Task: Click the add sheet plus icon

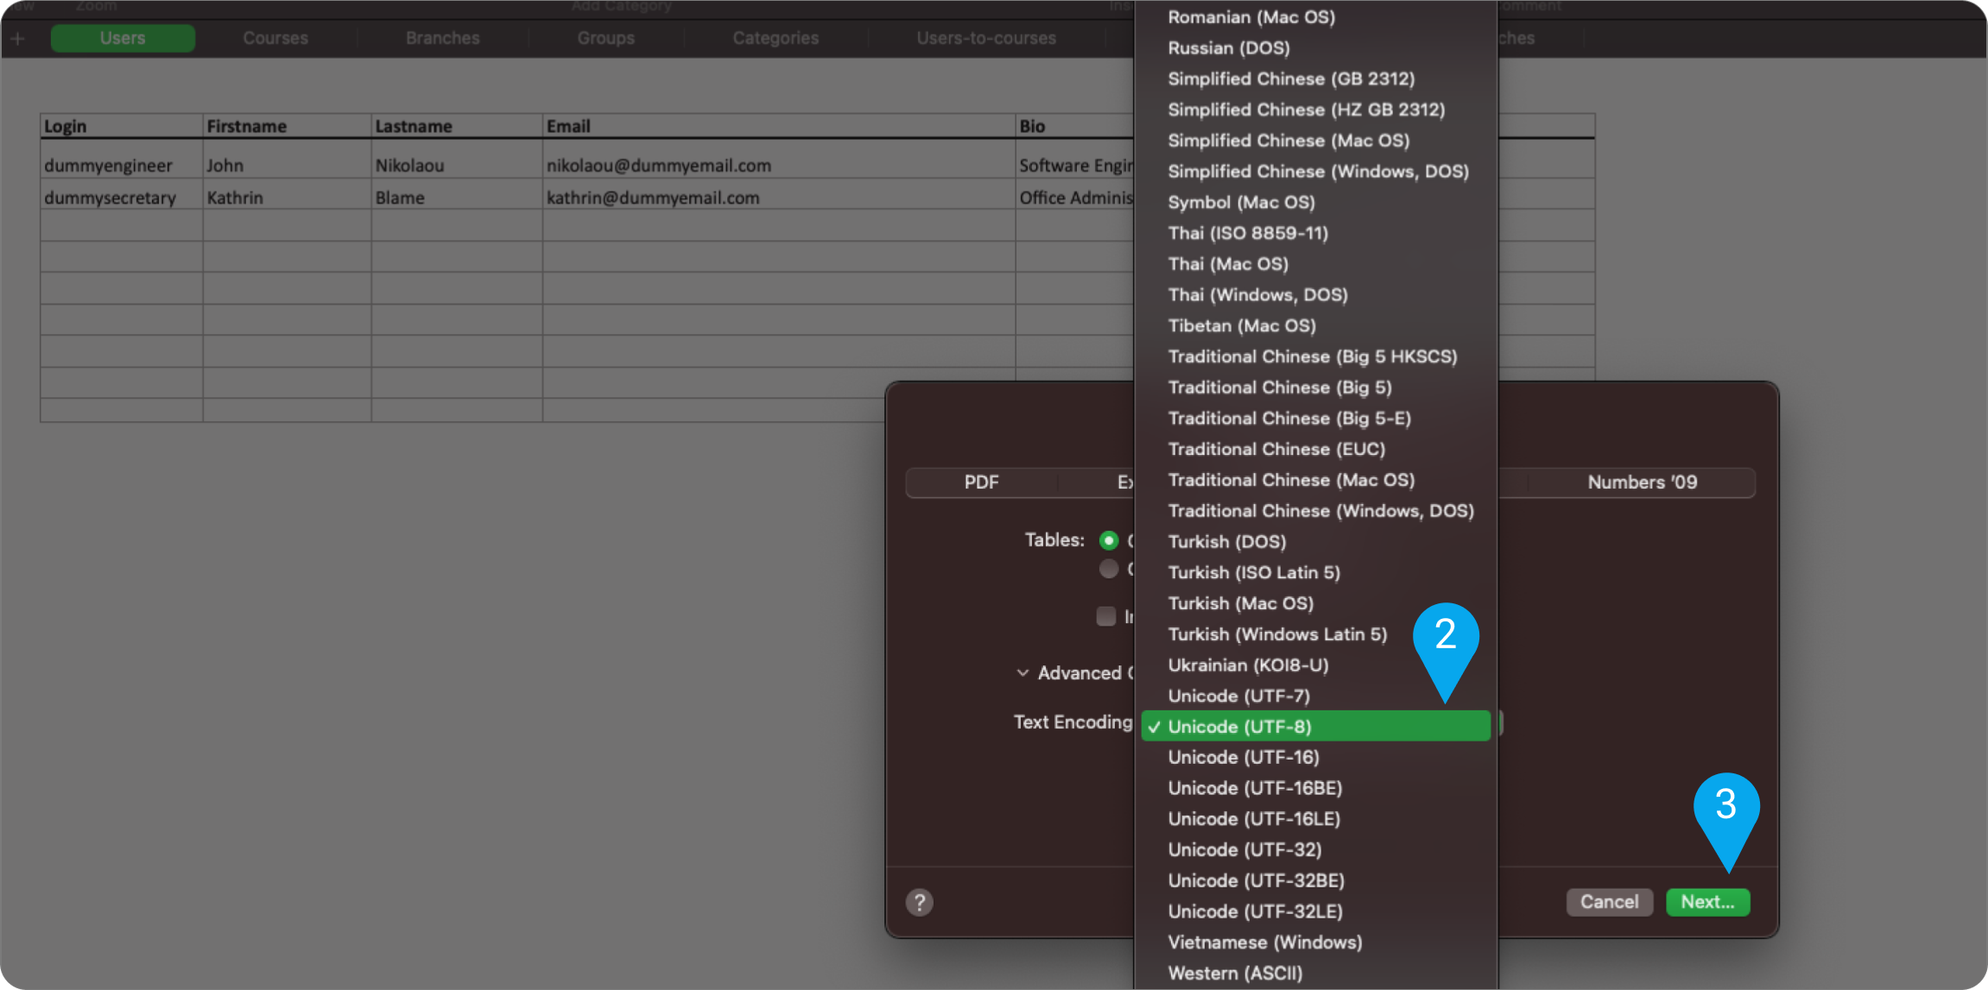Action: click(x=17, y=37)
